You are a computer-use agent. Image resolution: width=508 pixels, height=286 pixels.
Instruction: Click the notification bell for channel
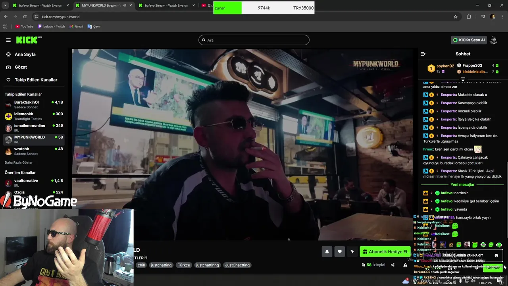pyautogui.click(x=327, y=251)
